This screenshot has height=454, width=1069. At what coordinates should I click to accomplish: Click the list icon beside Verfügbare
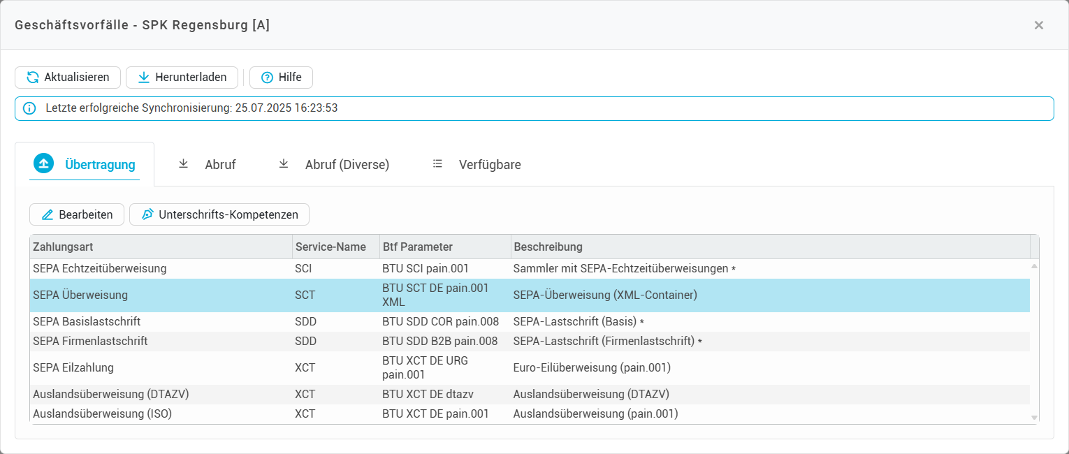[x=438, y=164]
